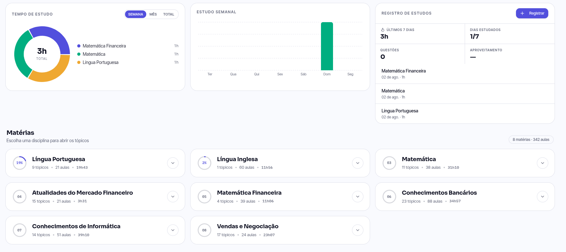Viewport: 566px width, 252px height.
Task: Click the green Dom bar in weekly chart
Action: (327, 46)
